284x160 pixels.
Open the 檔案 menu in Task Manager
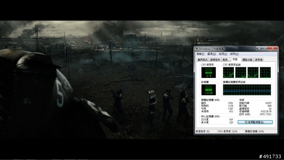tap(200, 54)
